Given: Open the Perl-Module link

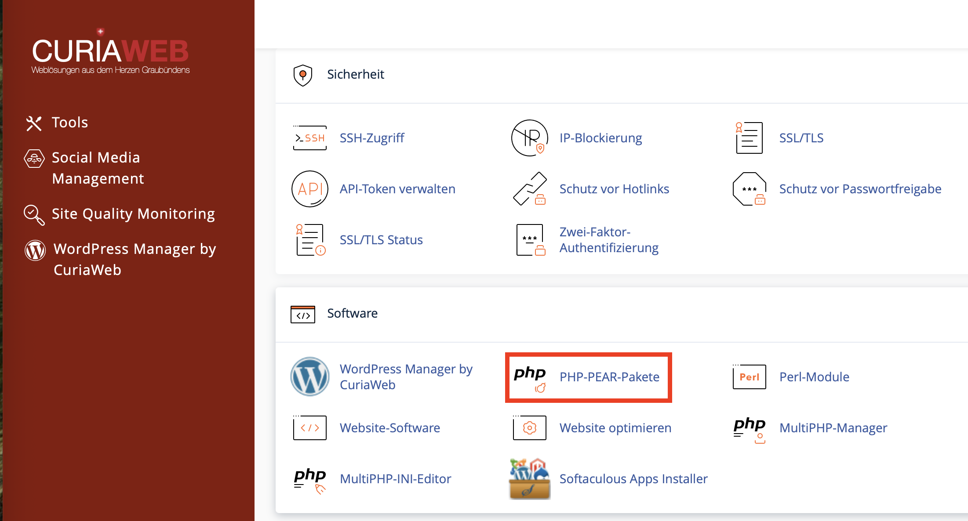Looking at the screenshot, I should coord(814,377).
